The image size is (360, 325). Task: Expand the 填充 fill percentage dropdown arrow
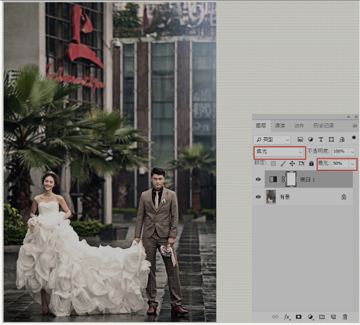coord(352,164)
